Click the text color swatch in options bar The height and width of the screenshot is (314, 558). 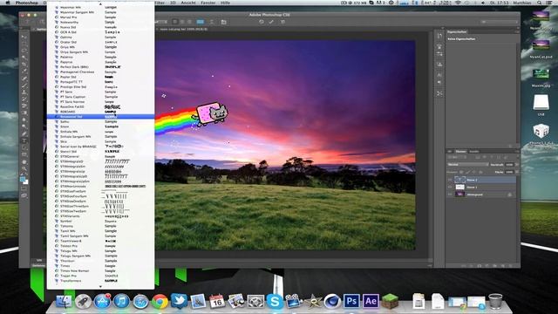(x=201, y=22)
